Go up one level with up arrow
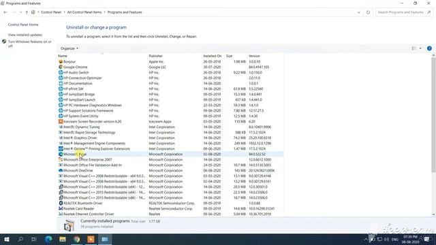 point(27,12)
